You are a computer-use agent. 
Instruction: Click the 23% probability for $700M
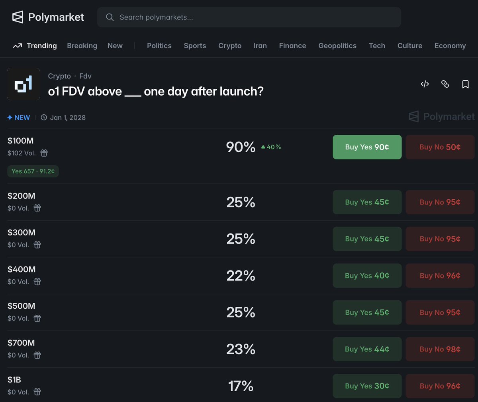[241, 349]
